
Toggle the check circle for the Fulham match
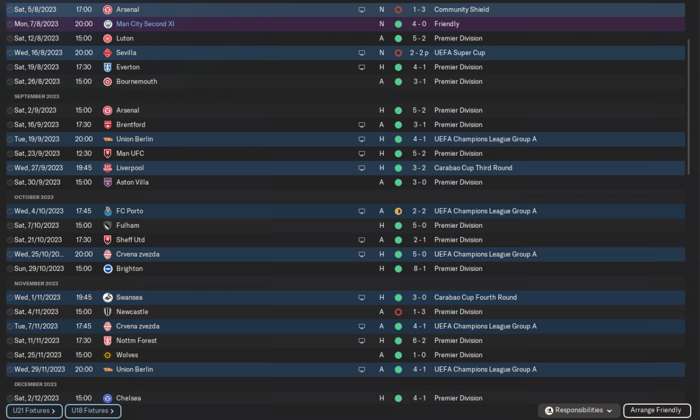click(10, 226)
